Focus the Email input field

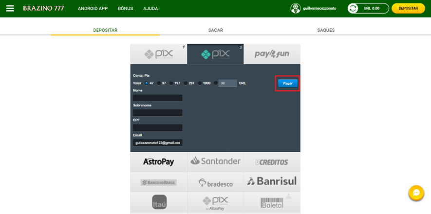click(157, 143)
